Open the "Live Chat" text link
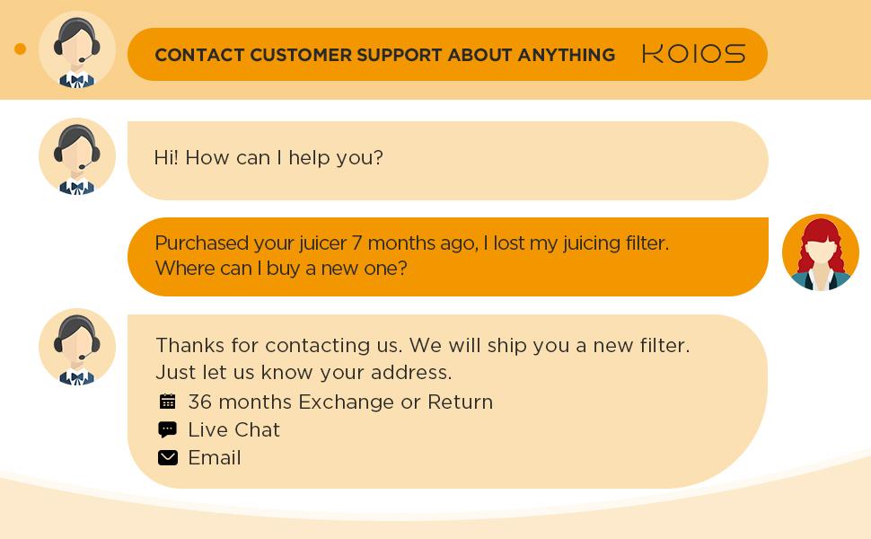 233,429
